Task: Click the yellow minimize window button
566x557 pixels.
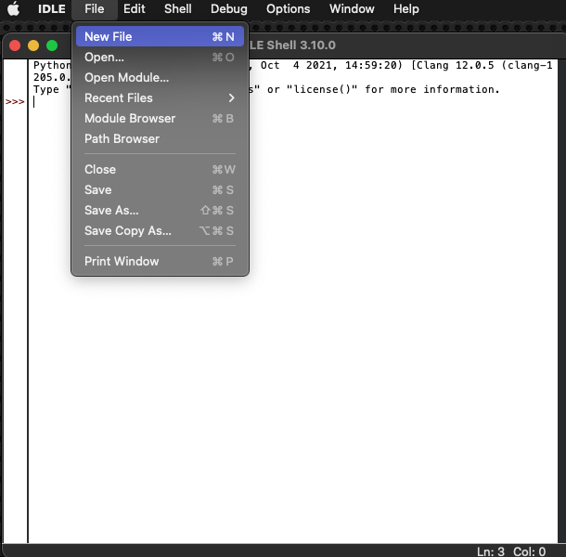Action: click(x=32, y=45)
